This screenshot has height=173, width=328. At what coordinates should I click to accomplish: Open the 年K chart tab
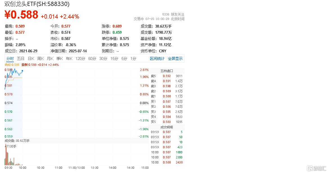(x=69, y=59)
